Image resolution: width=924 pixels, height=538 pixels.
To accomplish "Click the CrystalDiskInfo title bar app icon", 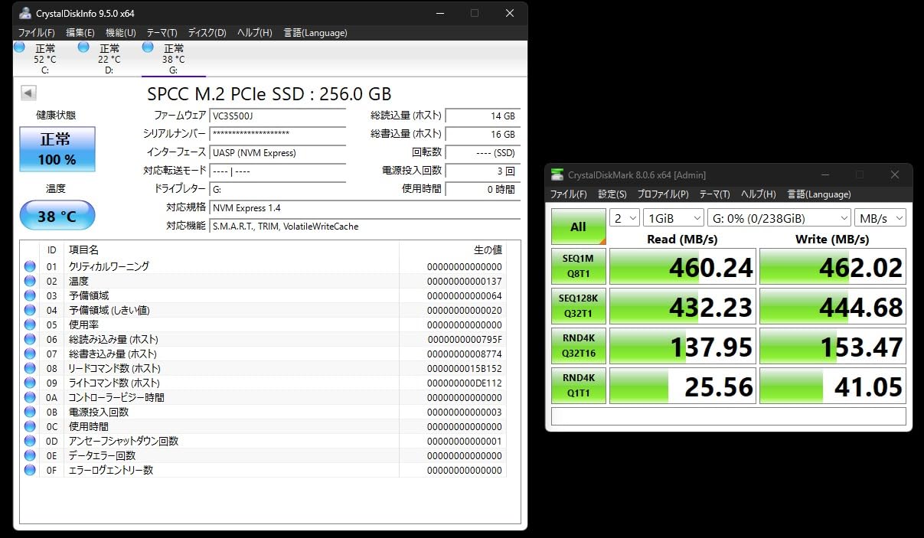I will (25, 13).
